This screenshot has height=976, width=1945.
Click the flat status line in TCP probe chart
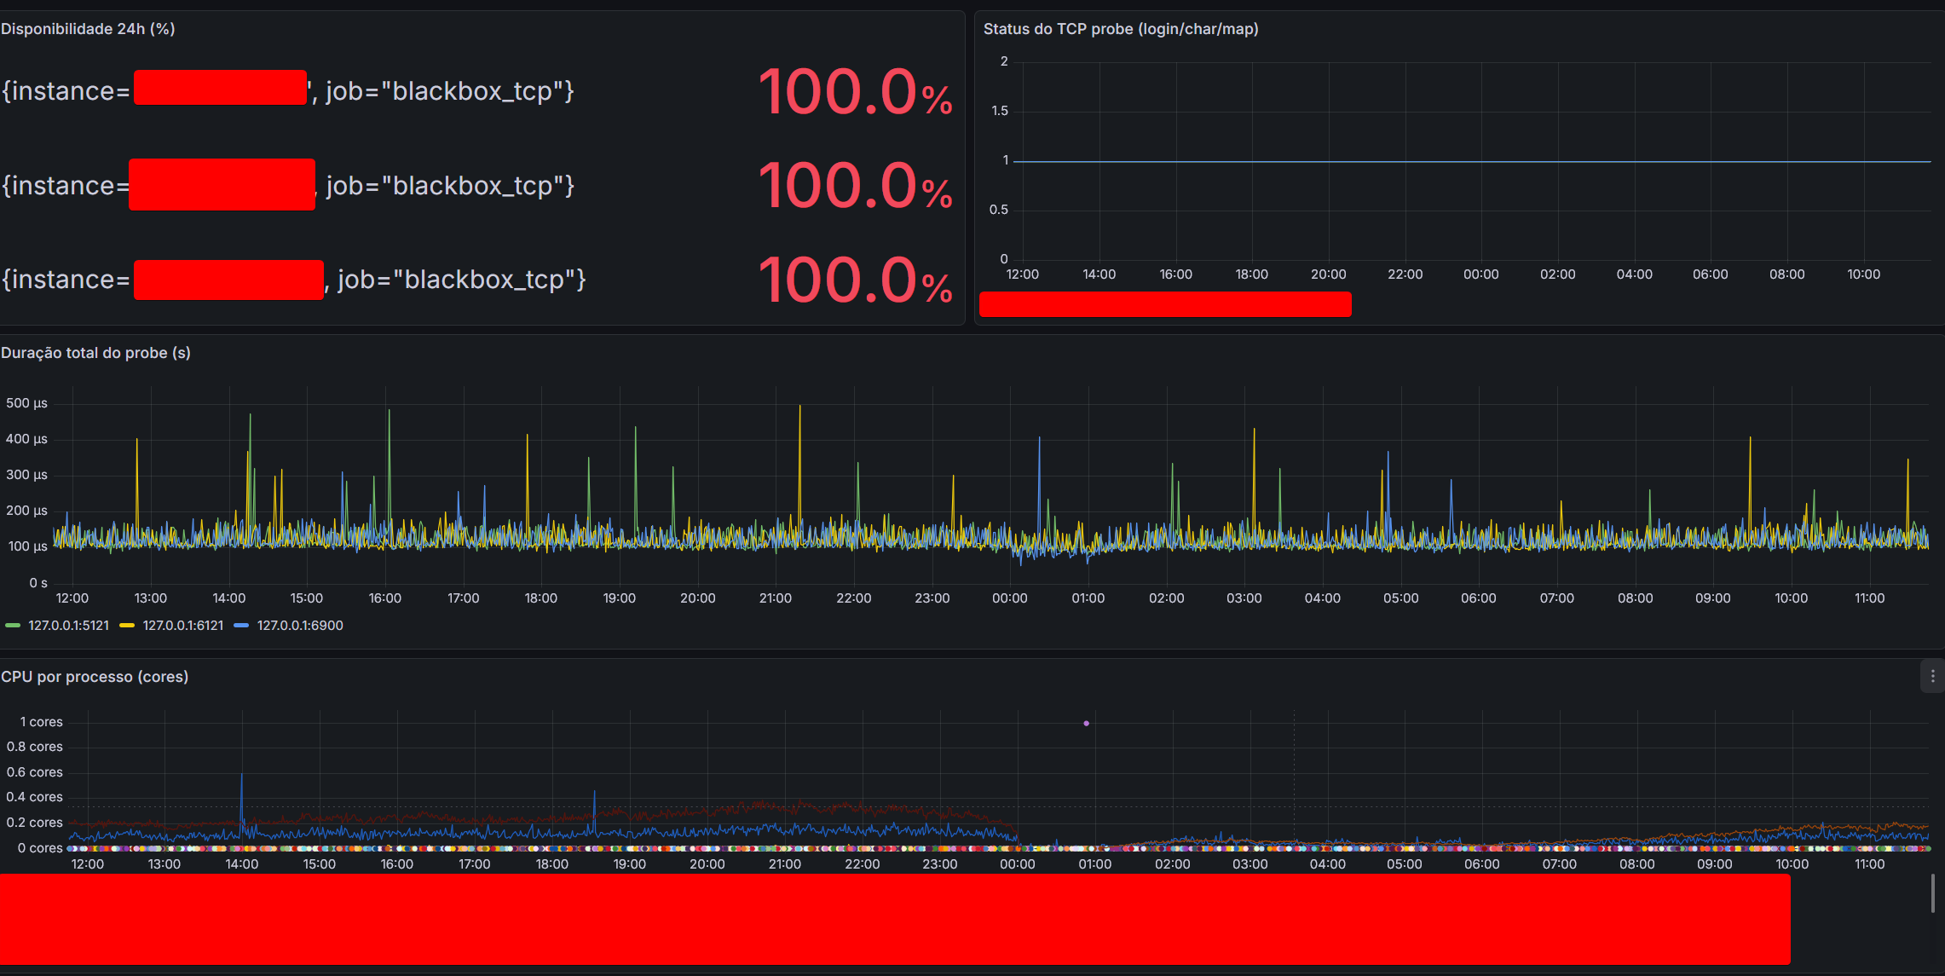tap(1449, 161)
